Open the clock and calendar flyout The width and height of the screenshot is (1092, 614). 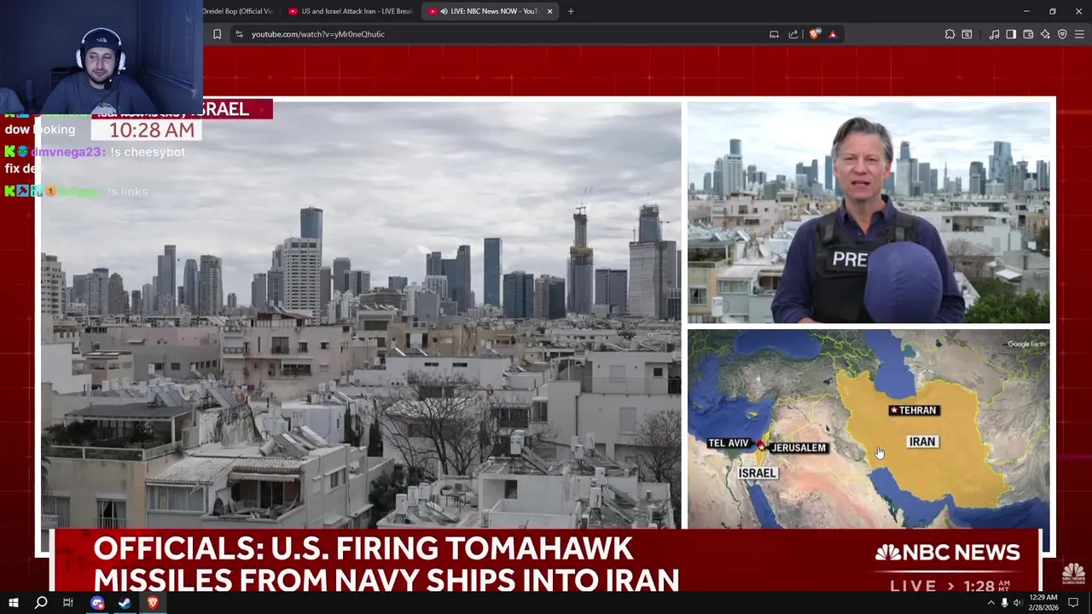pos(1043,603)
